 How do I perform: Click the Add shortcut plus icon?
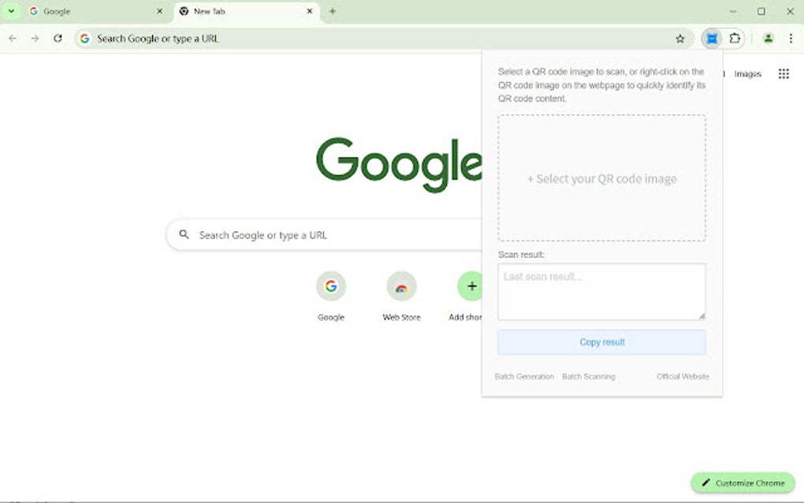tap(471, 286)
